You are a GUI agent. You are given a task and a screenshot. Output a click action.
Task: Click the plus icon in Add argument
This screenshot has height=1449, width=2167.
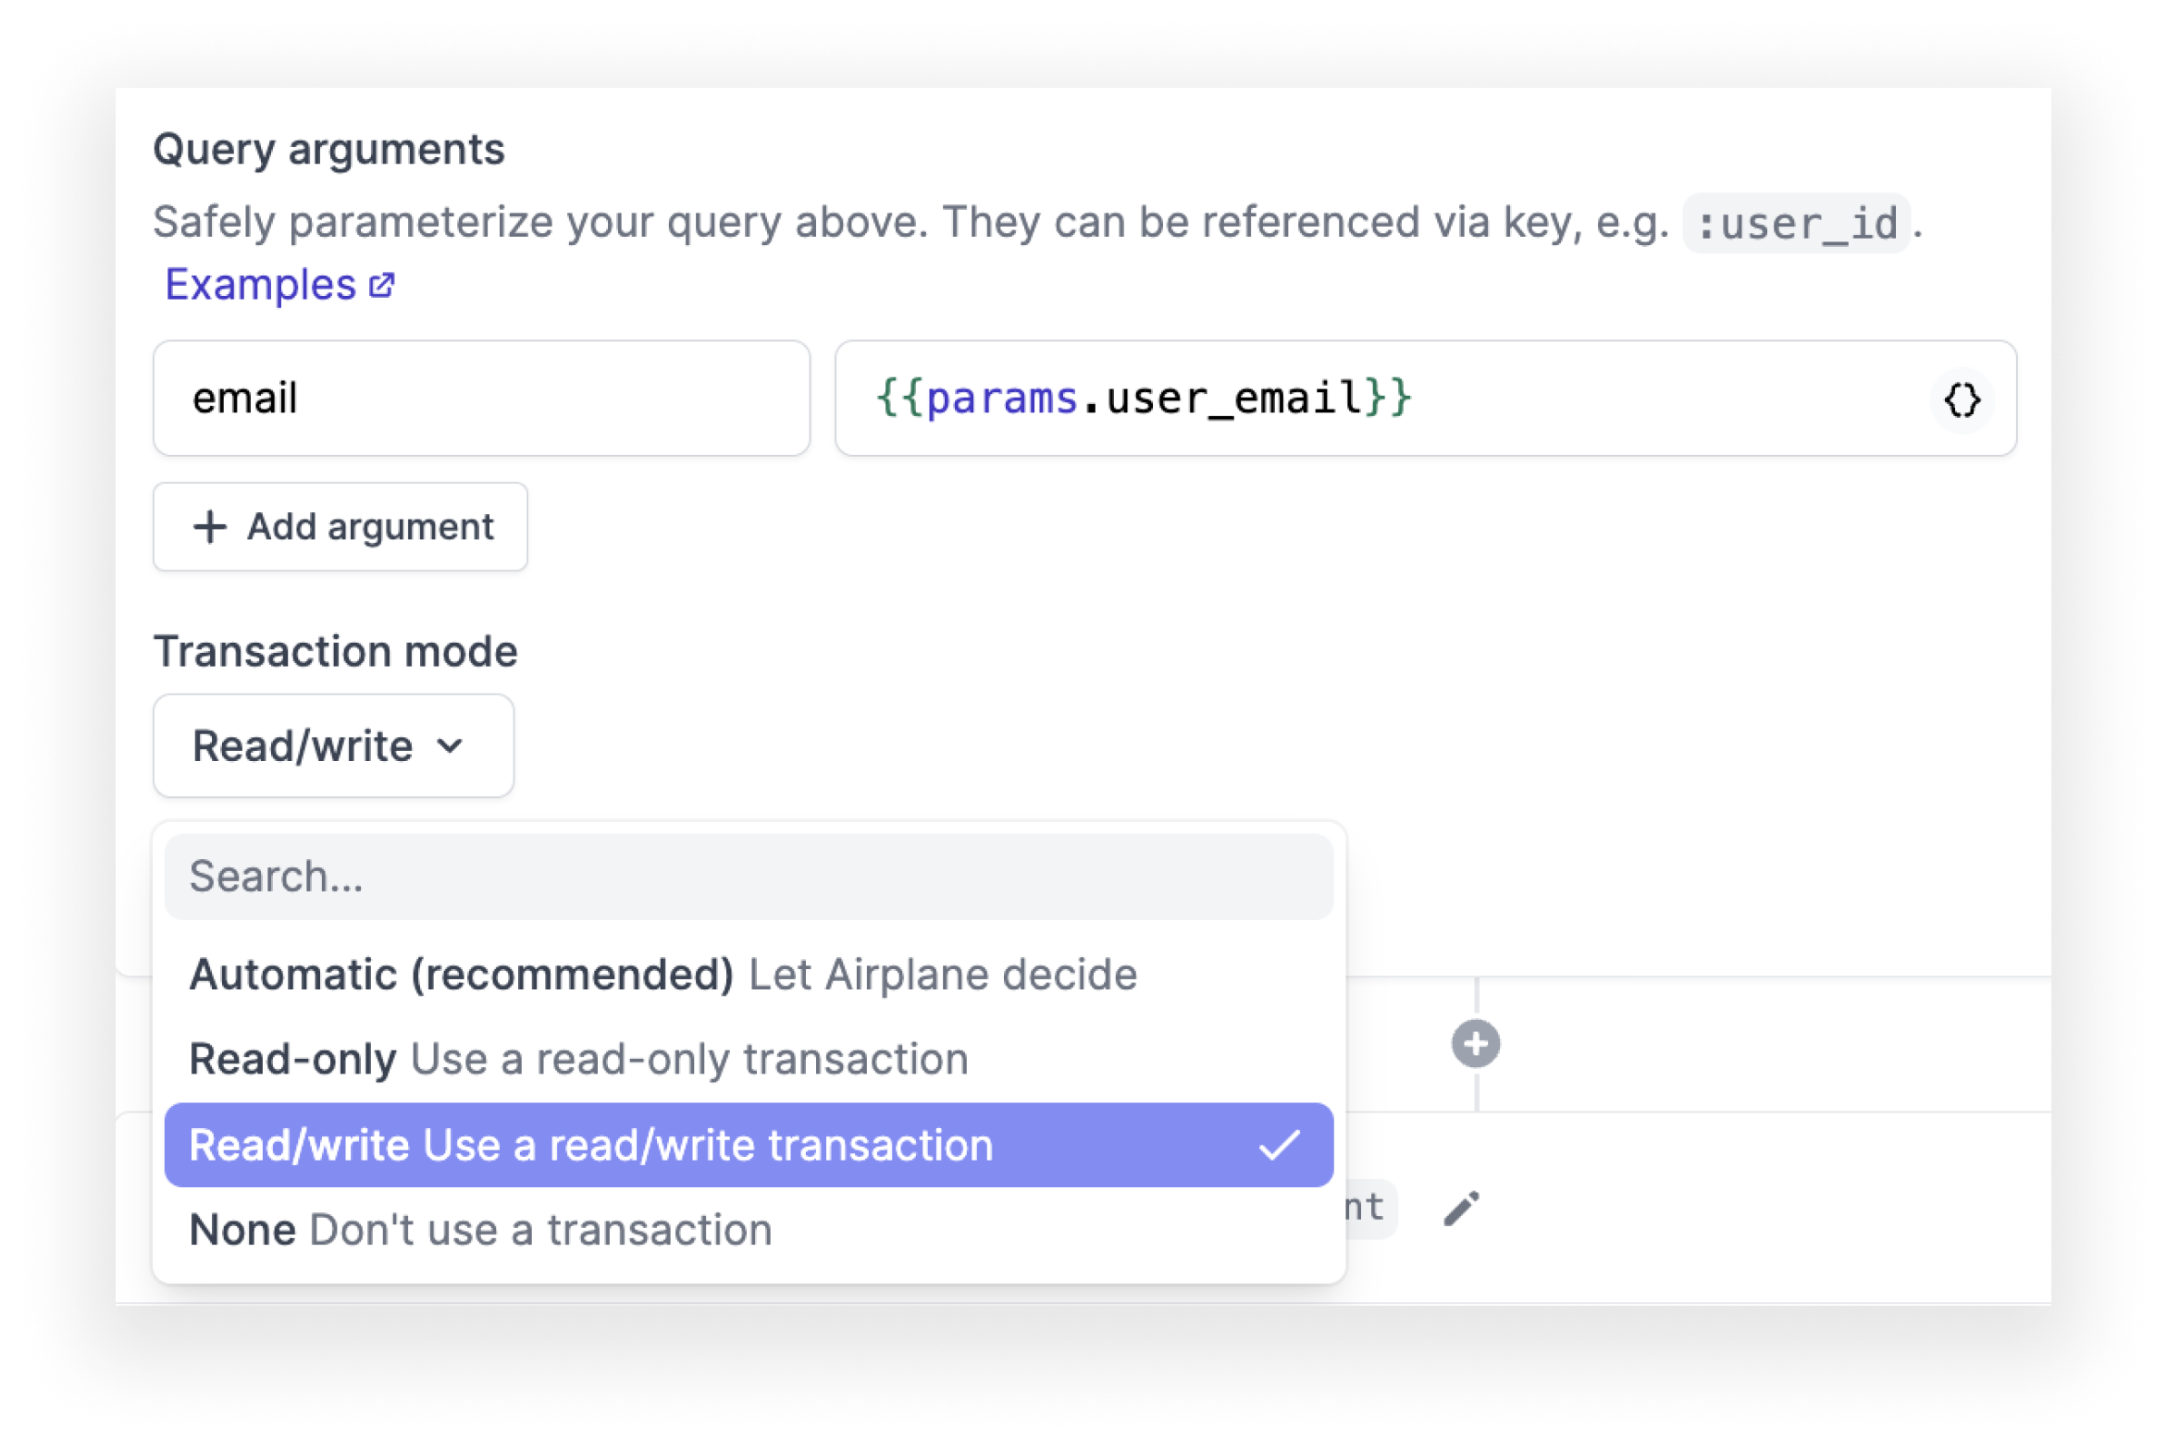(x=210, y=527)
